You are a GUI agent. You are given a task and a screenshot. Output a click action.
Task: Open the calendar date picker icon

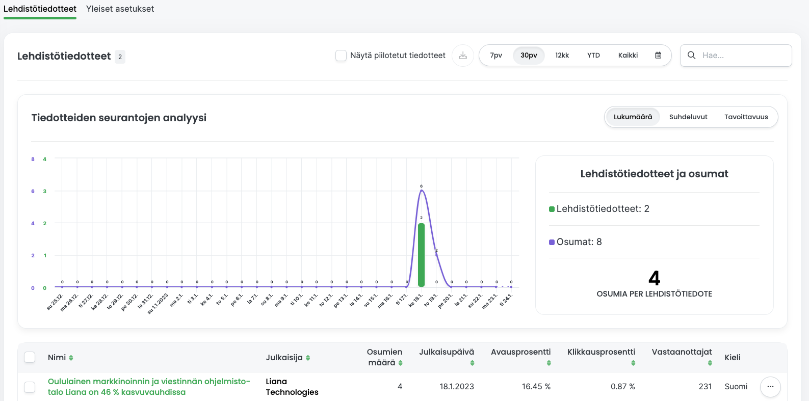point(658,56)
